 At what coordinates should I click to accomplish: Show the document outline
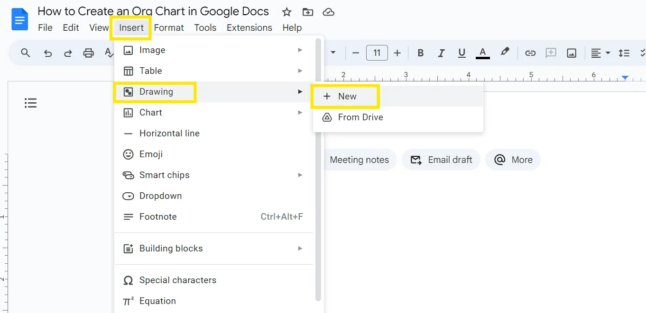point(31,103)
